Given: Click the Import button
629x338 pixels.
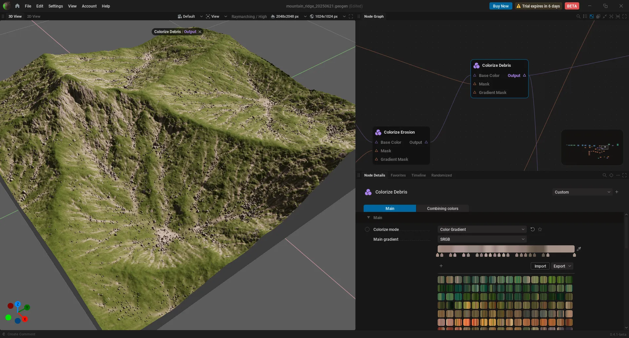Looking at the screenshot, I should point(540,266).
